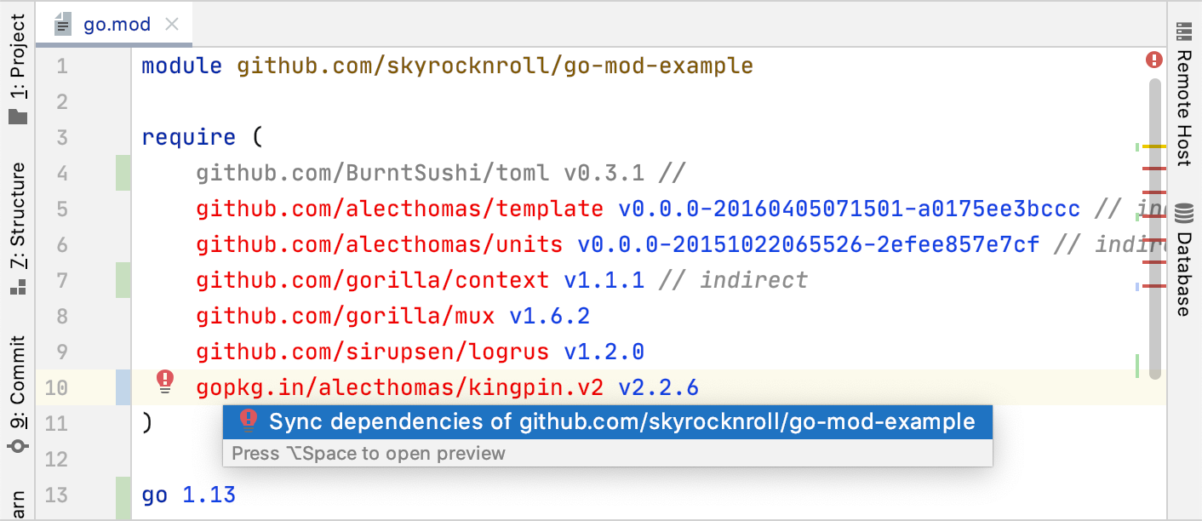Click the error icon inside the quick-fix popup

(x=247, y=421)
